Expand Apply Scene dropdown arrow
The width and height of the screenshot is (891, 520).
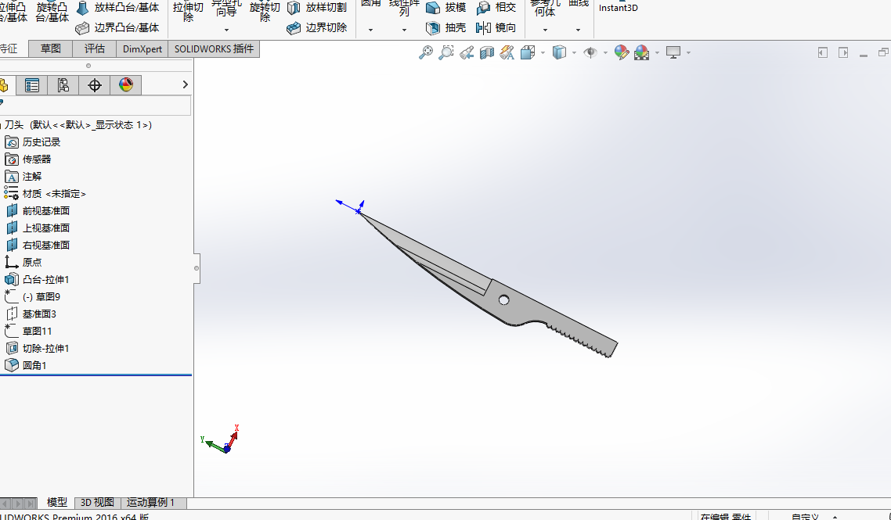[658, 53]
